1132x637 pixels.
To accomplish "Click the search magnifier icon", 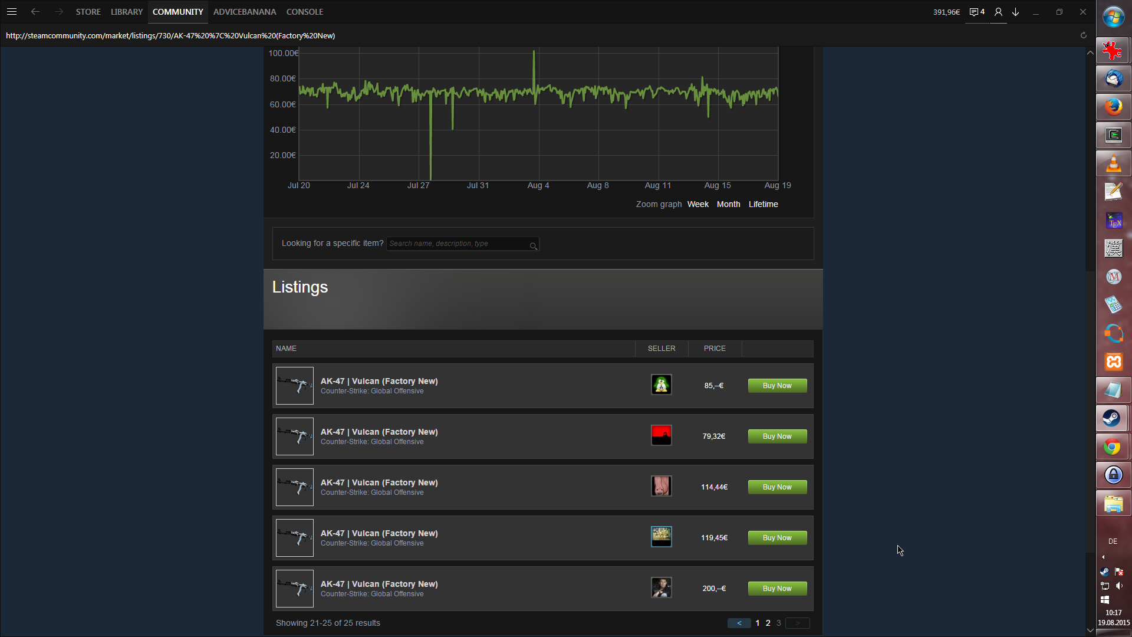I will pos(533,246).
